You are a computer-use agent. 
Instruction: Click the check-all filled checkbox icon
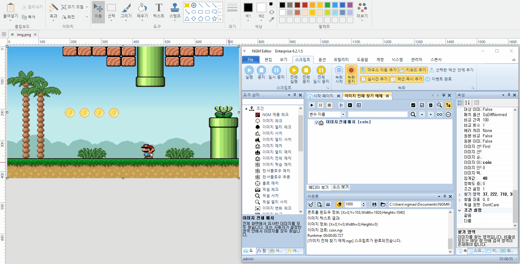tap(413, 105)
